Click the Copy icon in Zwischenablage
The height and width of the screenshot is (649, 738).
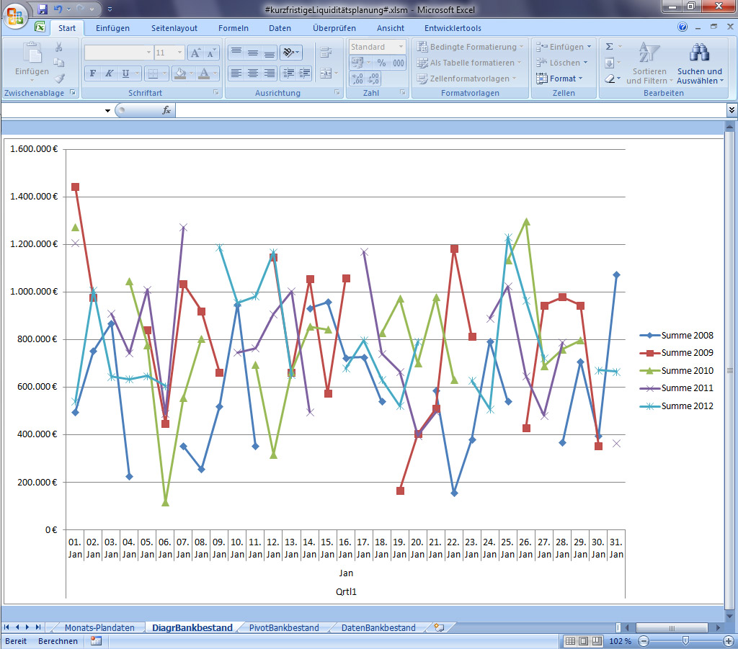click(x=59, y=63)
